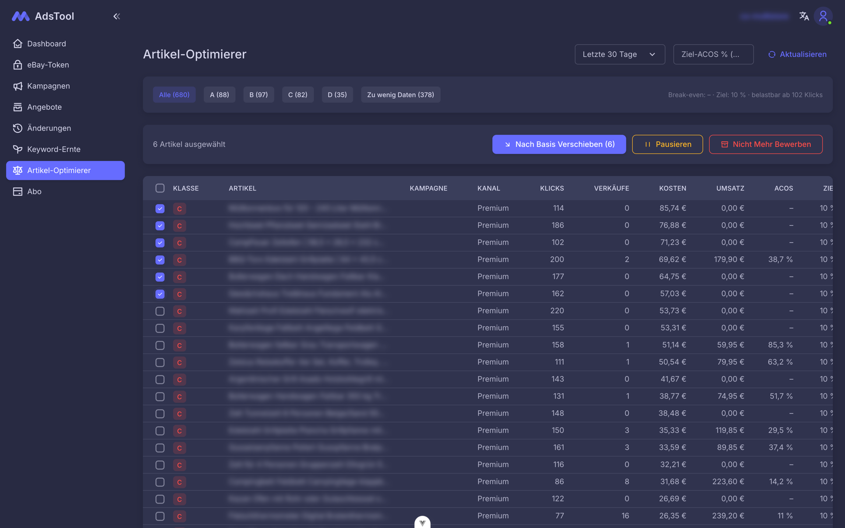Click the Keyword-Ernte sprout icon
Image resolution: width=845 pixels, height=528 pixels.
[x=18, y=149]
